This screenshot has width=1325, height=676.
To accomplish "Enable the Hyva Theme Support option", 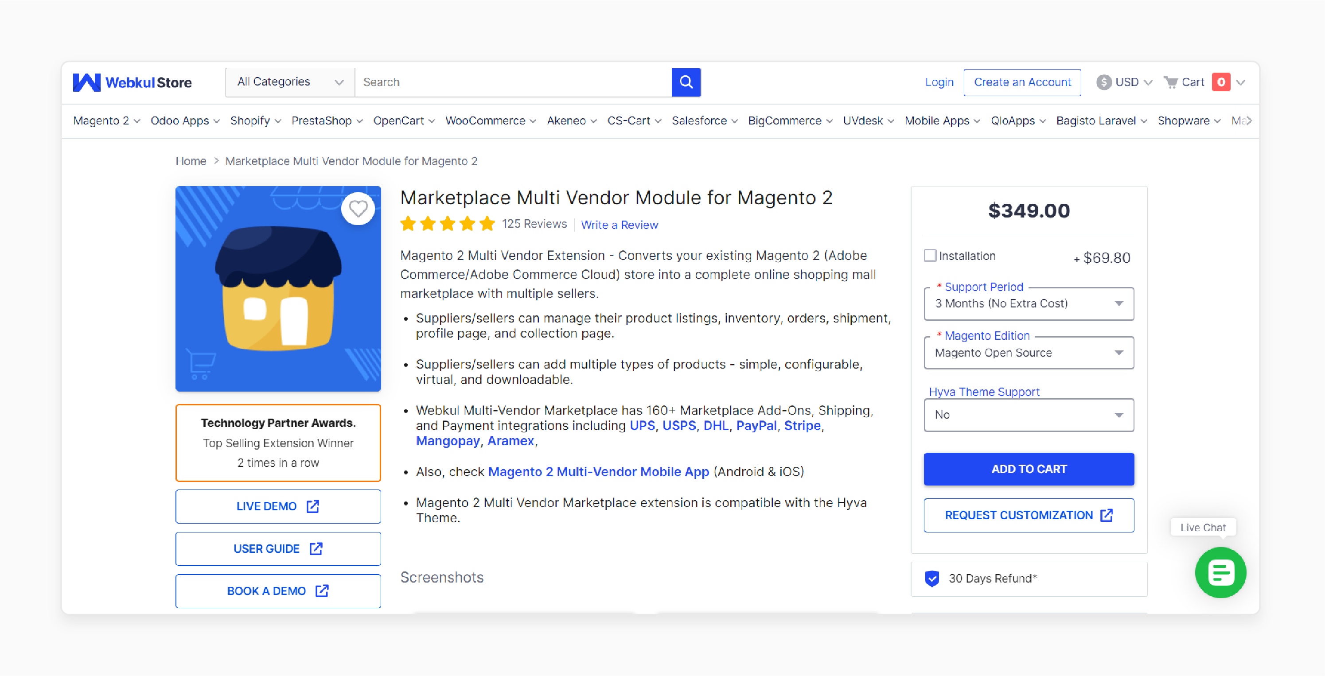I will click(x=1029, y=415).
